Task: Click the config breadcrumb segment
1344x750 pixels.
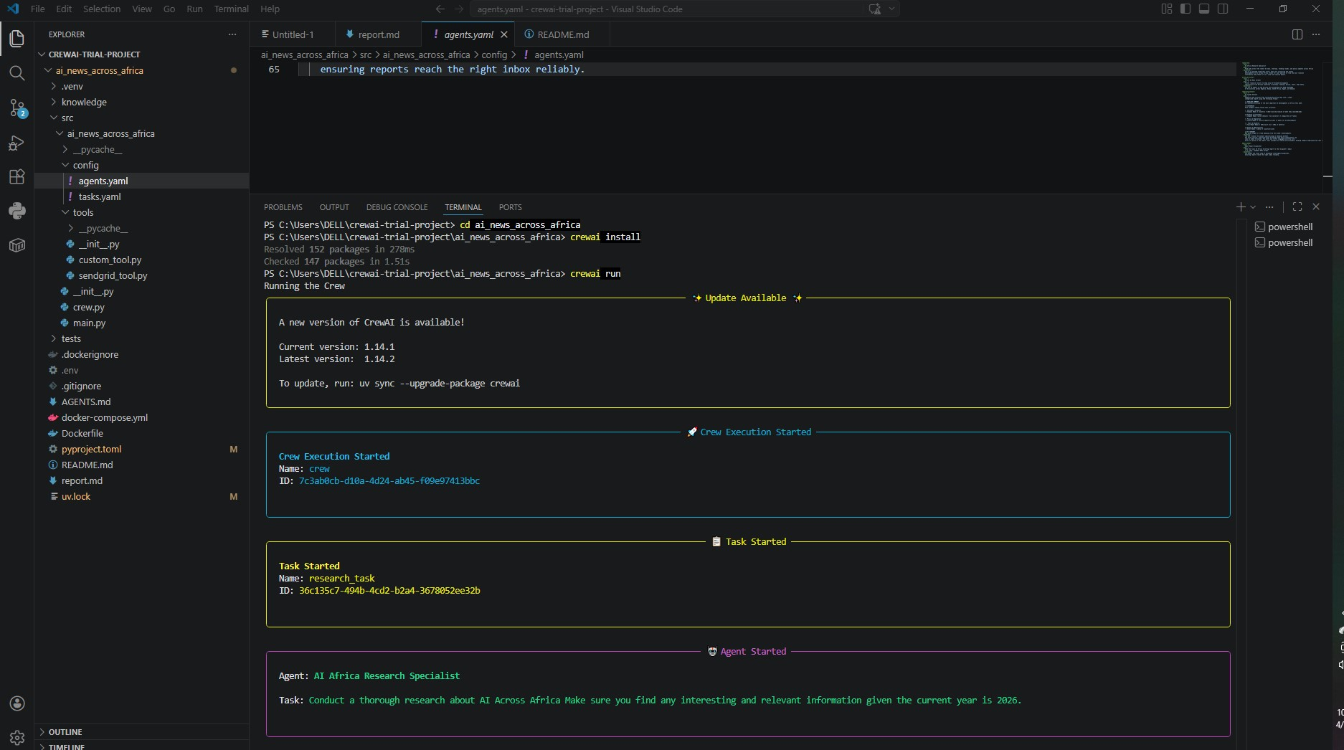Action: (x=494, y=54)
